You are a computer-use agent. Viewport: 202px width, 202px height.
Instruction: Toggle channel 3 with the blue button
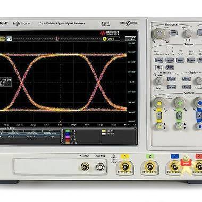tap(199, 116)
